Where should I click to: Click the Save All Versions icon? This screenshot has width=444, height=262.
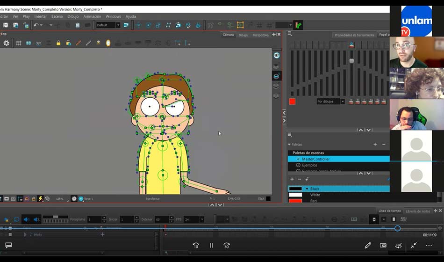pos(15,25)
